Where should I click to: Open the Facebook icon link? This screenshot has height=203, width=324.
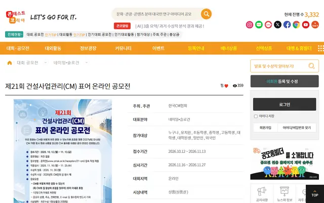coord(287,25)
